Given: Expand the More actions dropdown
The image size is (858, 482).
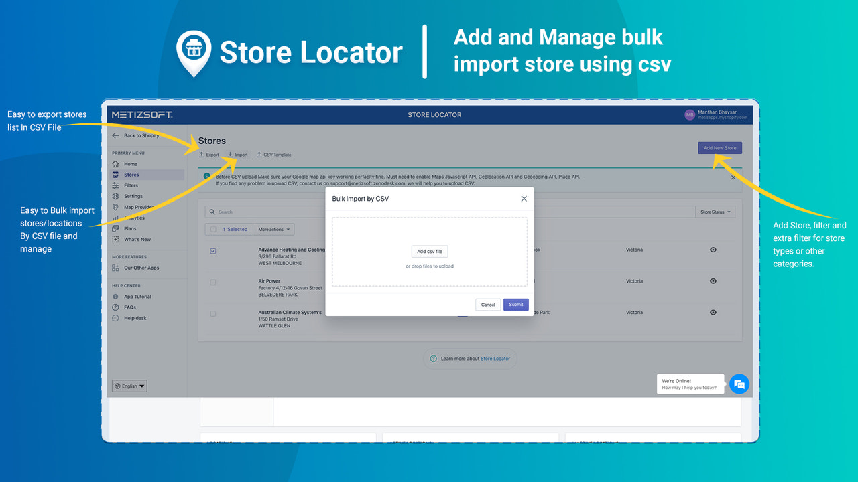Looking at the screenshot, I should click(x=273, y=228).
